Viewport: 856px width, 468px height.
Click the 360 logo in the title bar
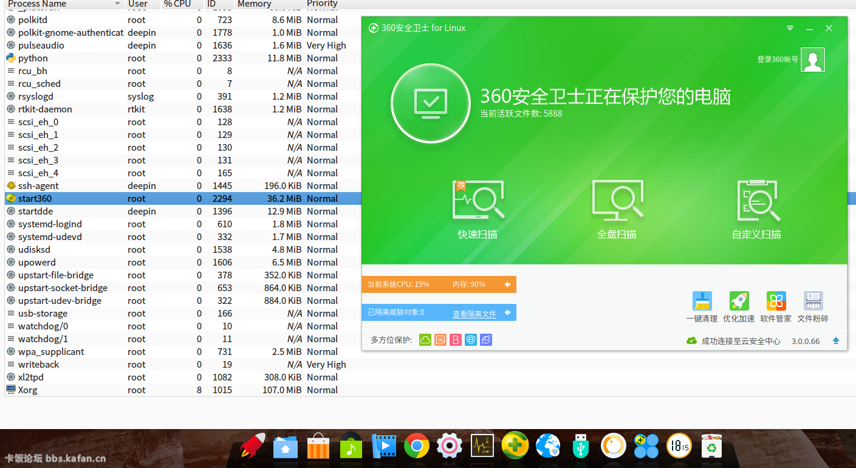tap(374, 28)
